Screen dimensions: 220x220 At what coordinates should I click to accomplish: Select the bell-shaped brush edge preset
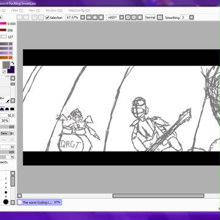click(2, 109)
